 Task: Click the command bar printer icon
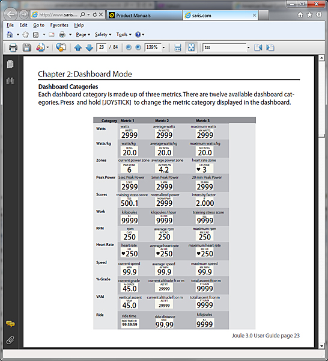pos(62,35)
